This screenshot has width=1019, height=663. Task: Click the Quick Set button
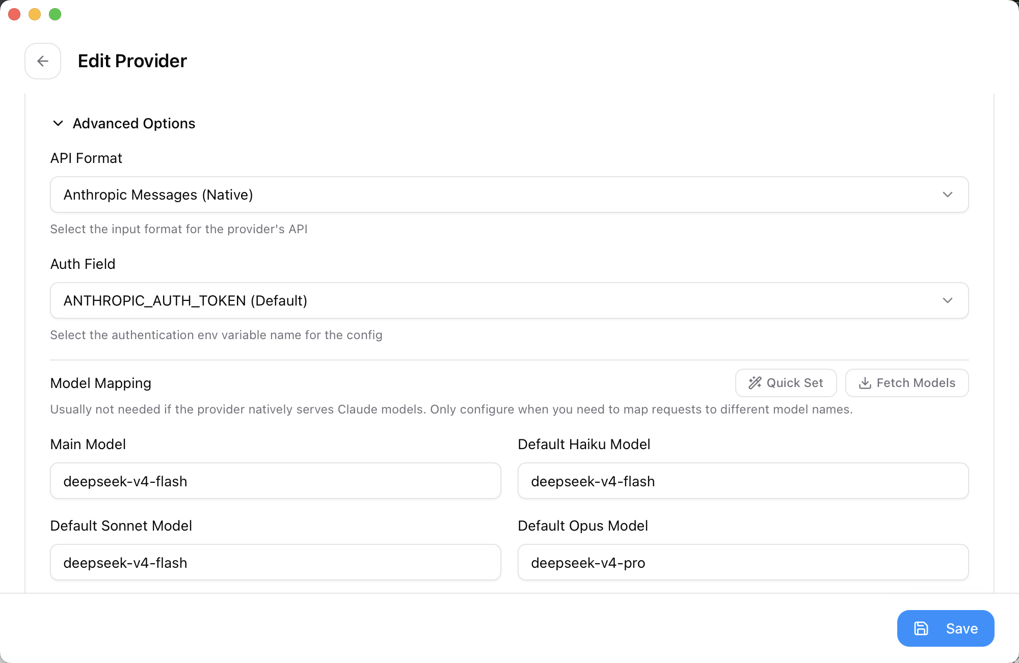[786, 383]
